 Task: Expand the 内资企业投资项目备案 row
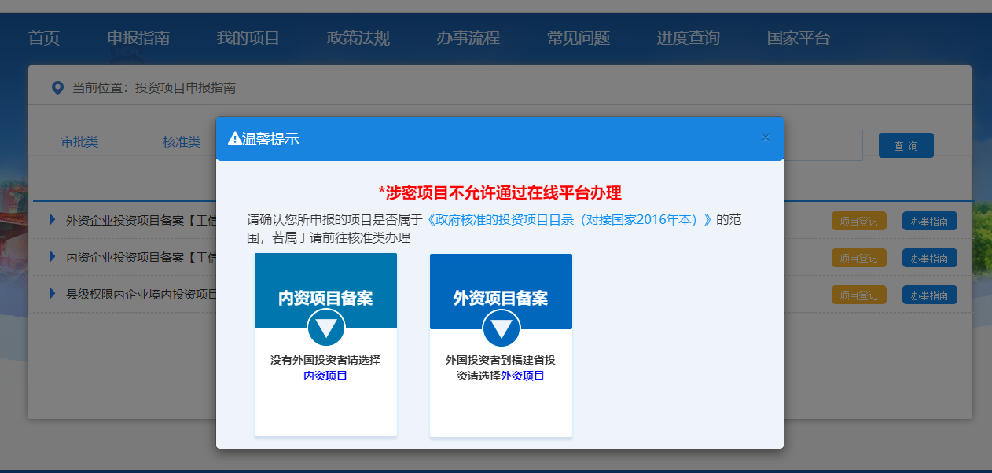point(53,257)
